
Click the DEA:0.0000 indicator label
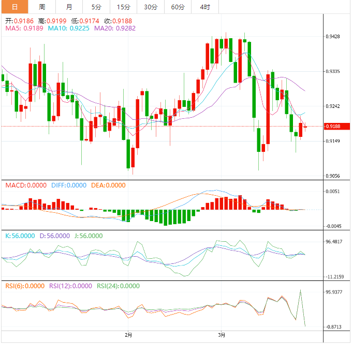coord(108,185)
